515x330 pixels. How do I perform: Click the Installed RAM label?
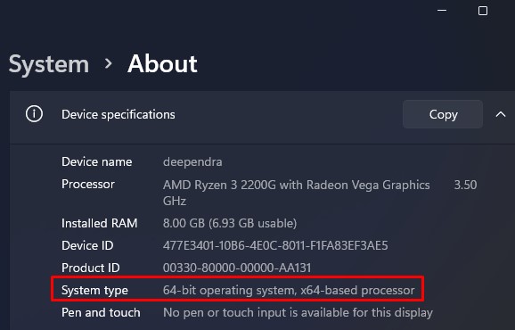click(99, 224)
